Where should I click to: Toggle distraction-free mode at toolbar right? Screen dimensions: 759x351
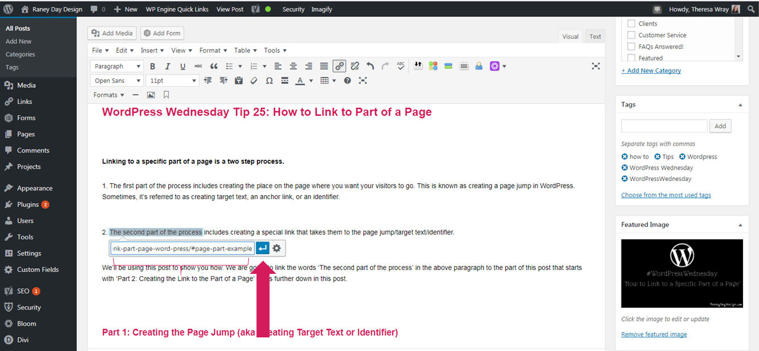click(595, 66)
